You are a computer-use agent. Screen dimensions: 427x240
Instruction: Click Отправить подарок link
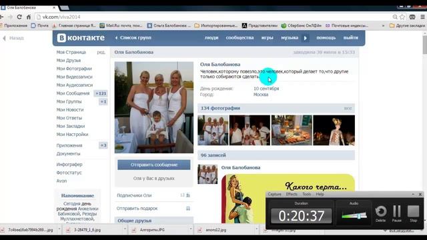[x=137, y=209]
